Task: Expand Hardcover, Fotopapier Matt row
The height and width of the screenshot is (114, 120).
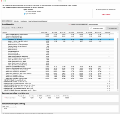Action: click(x=5, y=75)
